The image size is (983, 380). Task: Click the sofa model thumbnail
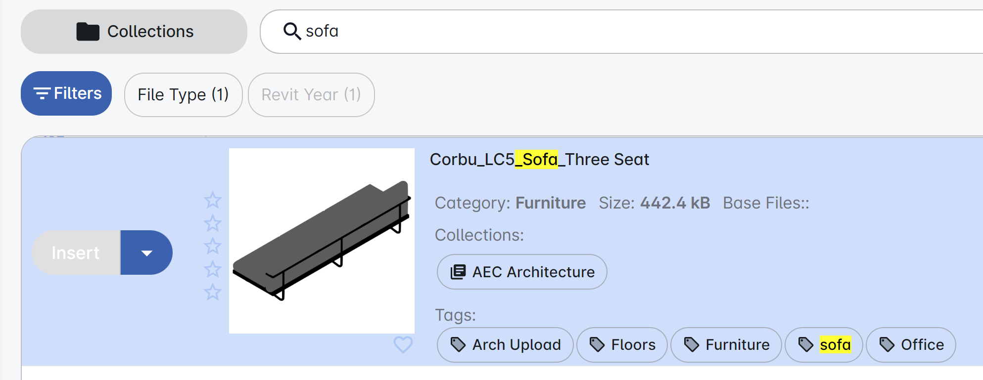pyautogui.click(x=322, y=241)
